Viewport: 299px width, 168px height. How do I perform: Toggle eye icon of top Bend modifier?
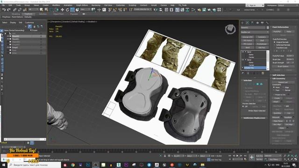tap(242, 52)
